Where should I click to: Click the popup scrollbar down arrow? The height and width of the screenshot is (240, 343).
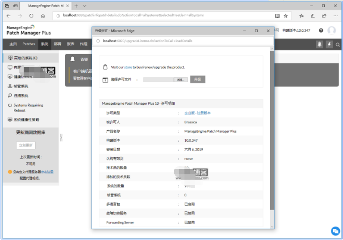(272, 227)
